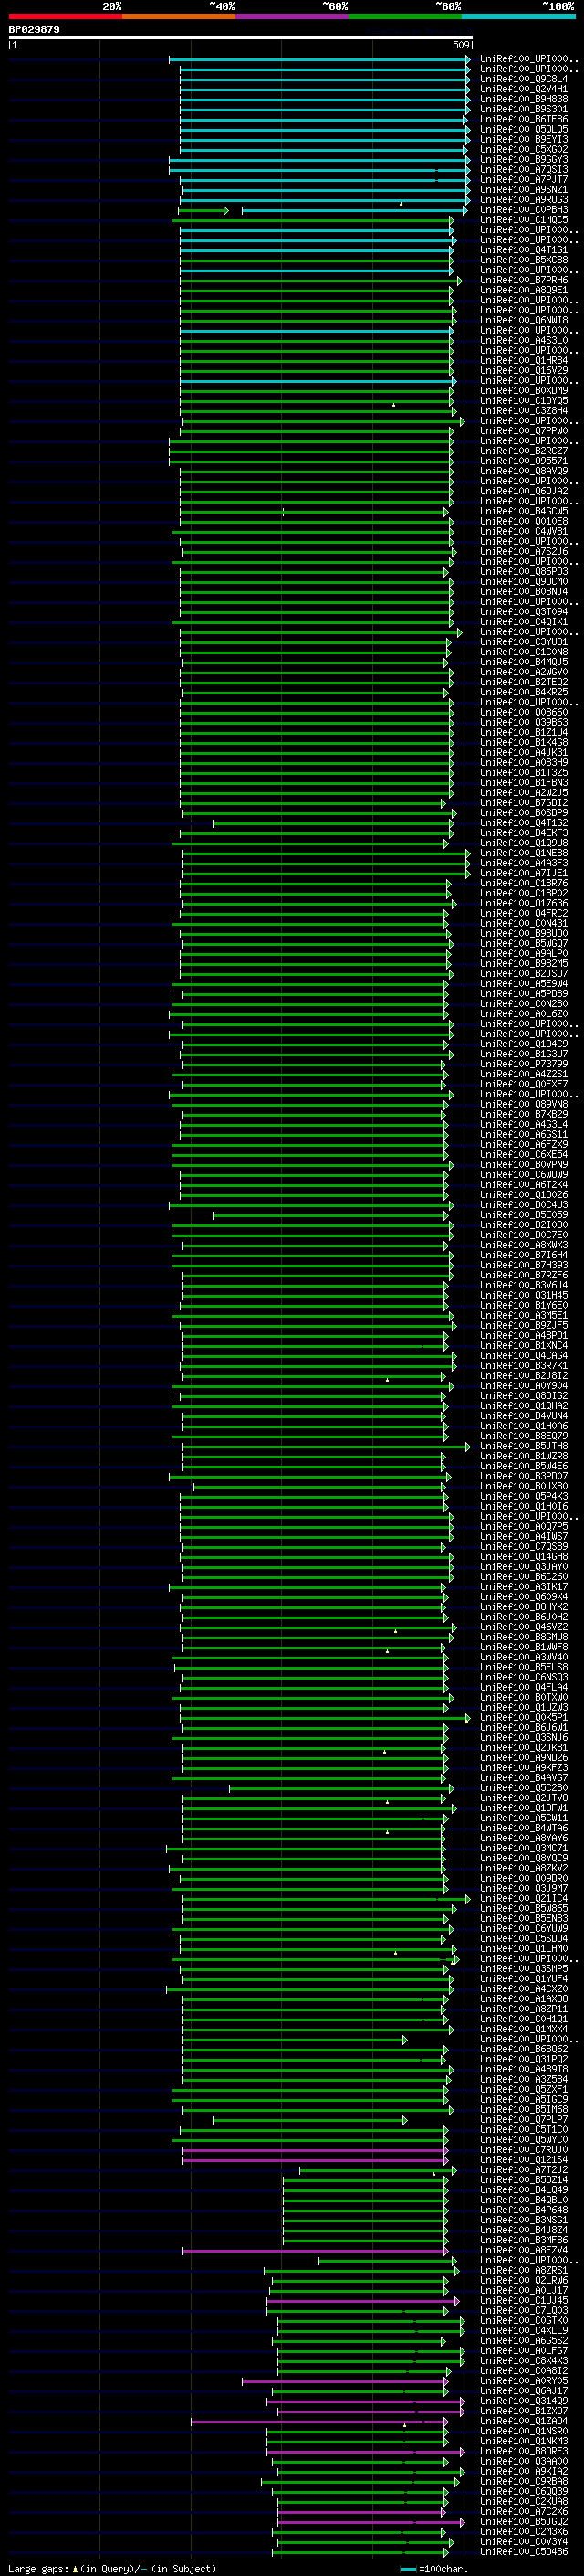Click the short green alignment bar for UniRef100_Q7PLP7
The width and height of the screenshot is (584, 2576).
[x=309, y=2120]
